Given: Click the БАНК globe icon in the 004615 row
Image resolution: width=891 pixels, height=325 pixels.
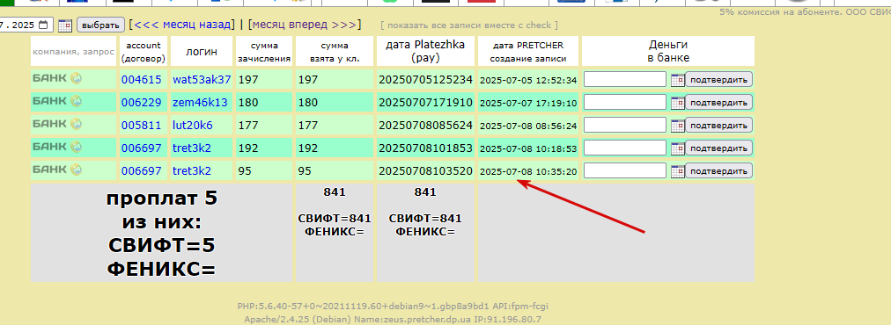Looking at the screenshot, I should [x=76, y=78].
